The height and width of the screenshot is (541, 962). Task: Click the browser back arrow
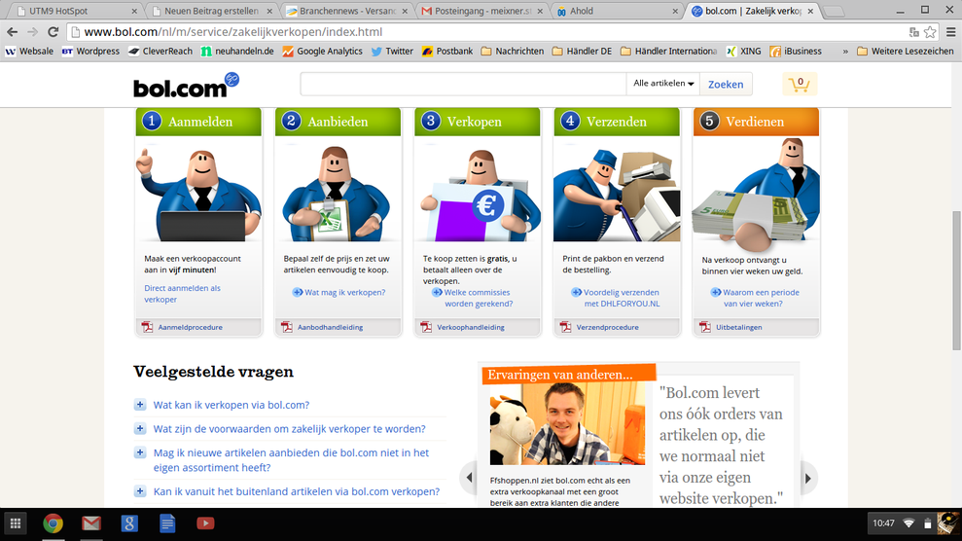point(13,32)
